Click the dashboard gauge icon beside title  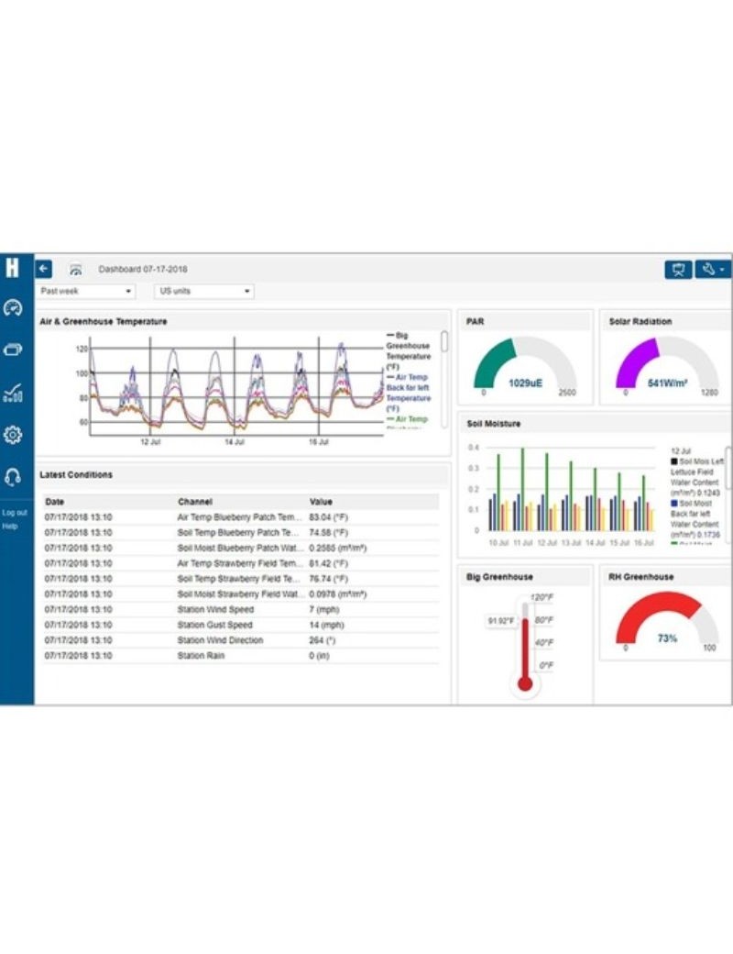click(75, 270)
